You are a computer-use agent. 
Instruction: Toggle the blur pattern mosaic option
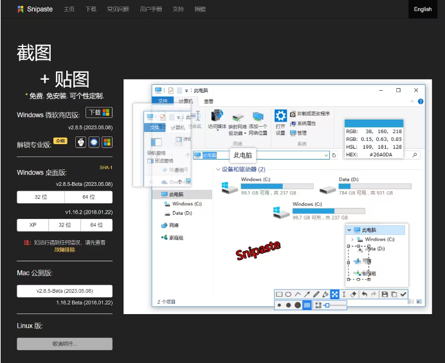click(x=307, y=305)
